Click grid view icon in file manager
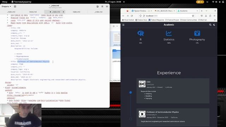The width and height of the screenshot is (226, 127). coord(114,26)
